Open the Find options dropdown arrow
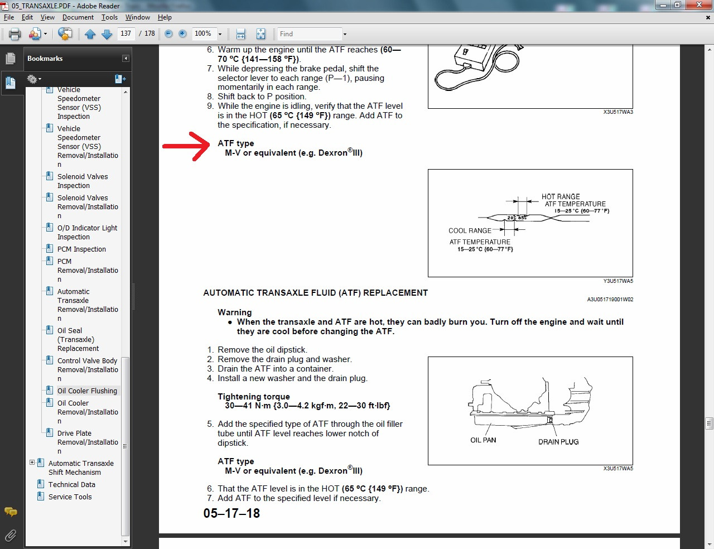This screenshot has height=549, width=714. click(345, 34)
